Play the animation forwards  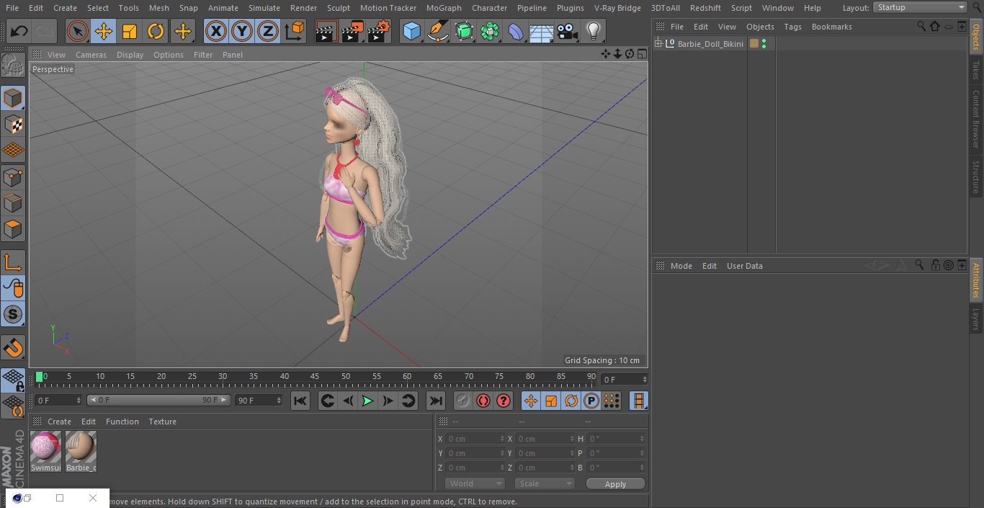tap(367, 401)
